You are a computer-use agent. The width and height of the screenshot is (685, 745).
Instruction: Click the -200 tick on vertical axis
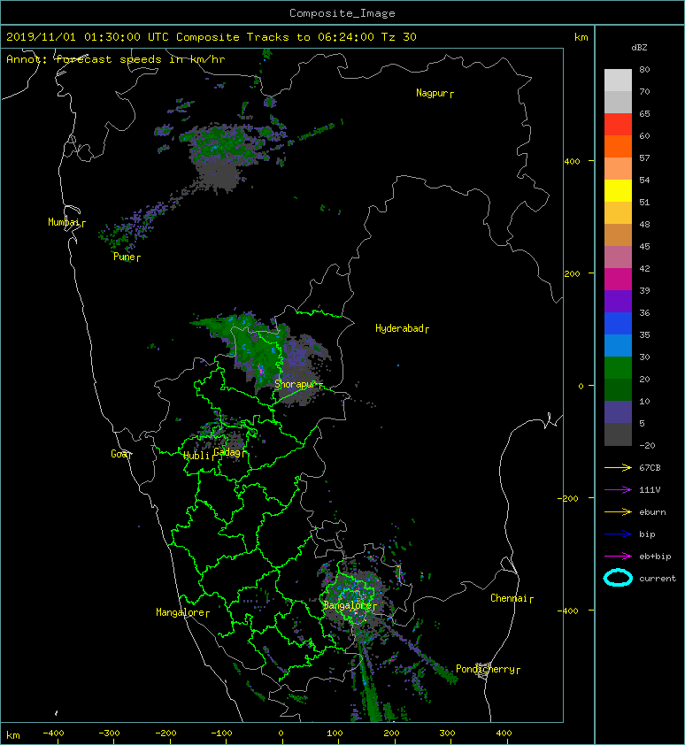[568, 498]
